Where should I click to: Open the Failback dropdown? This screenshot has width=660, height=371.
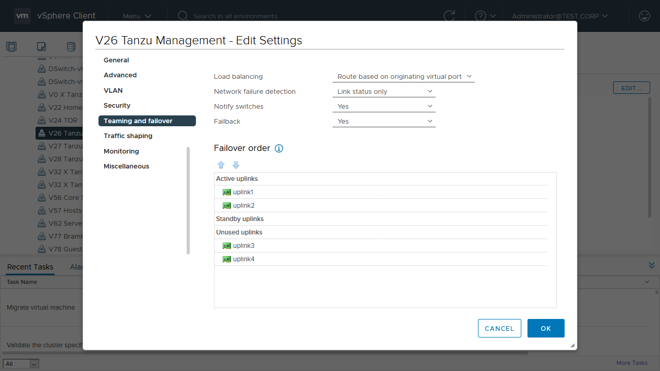click(x=384, y=122)
